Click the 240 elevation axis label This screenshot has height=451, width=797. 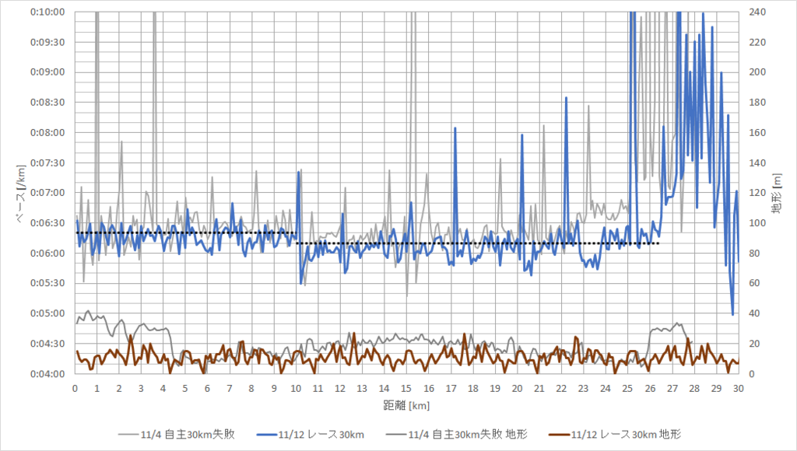[757, 12]
